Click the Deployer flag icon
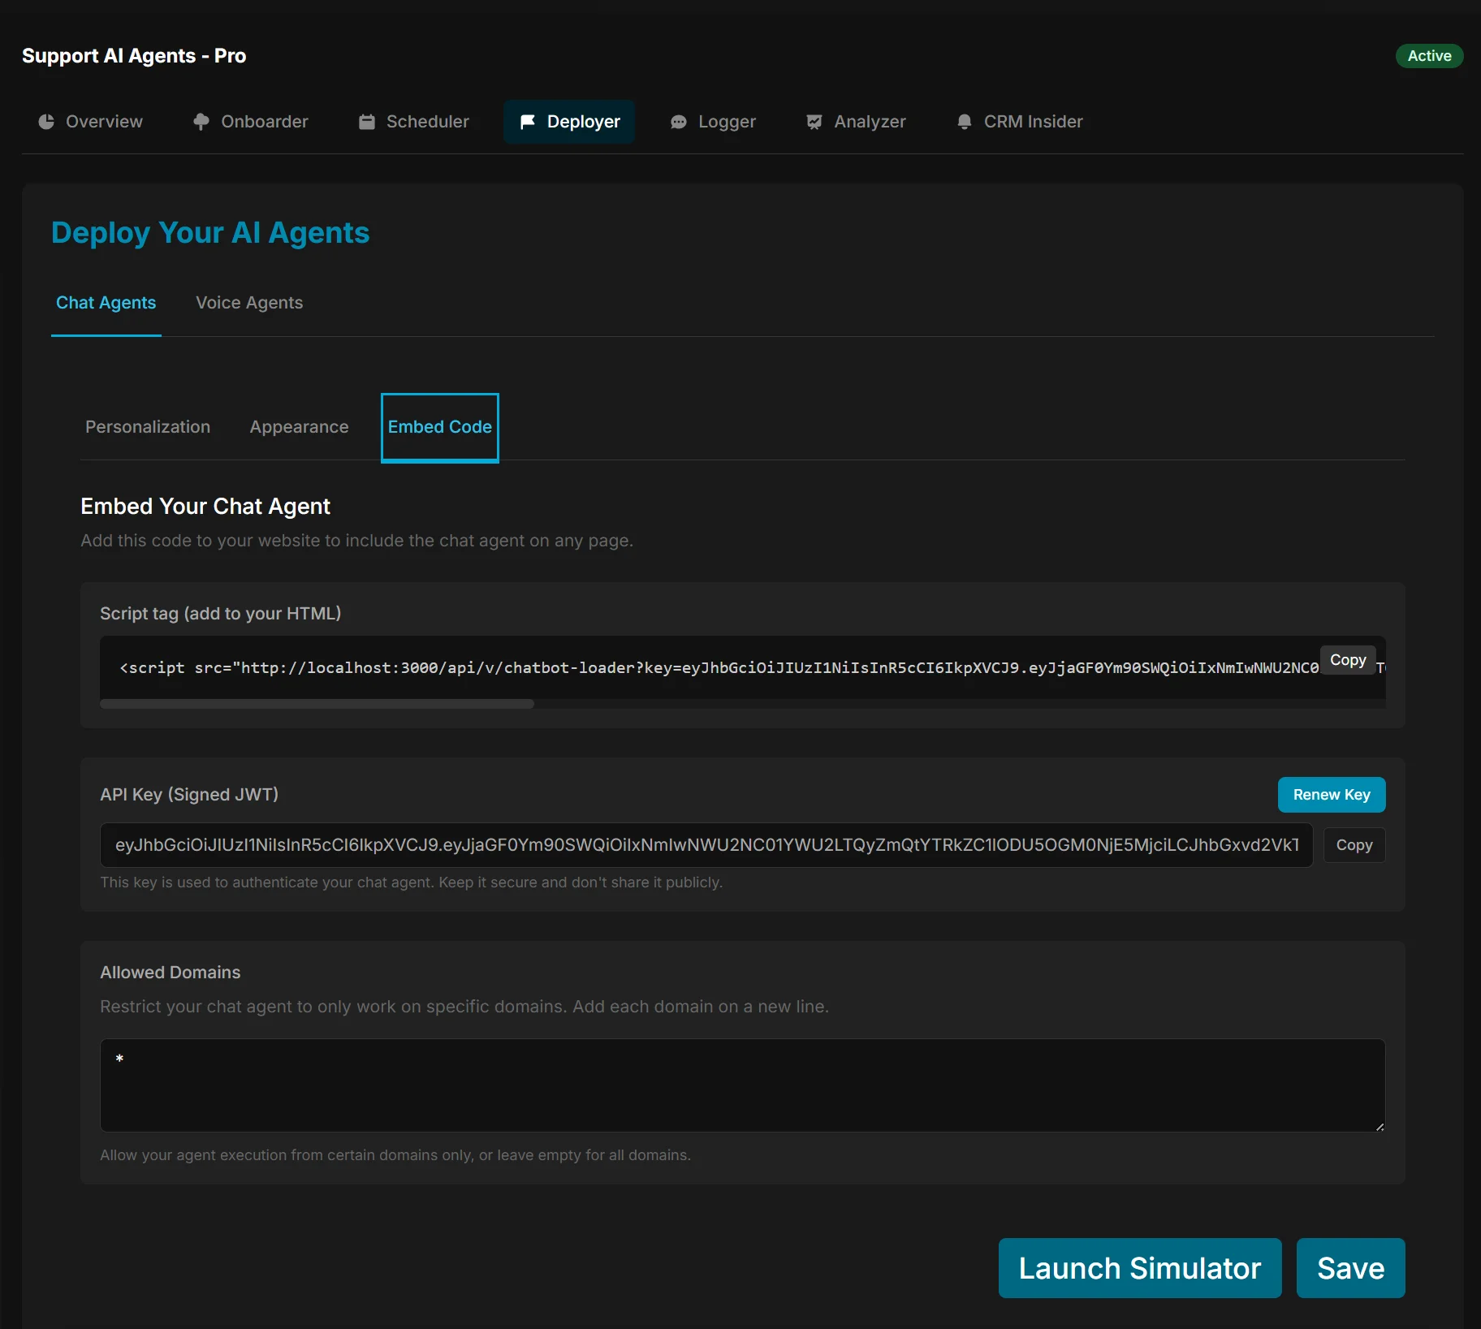This screenshot has height=1329, width=1481. (x=528, y=122)
